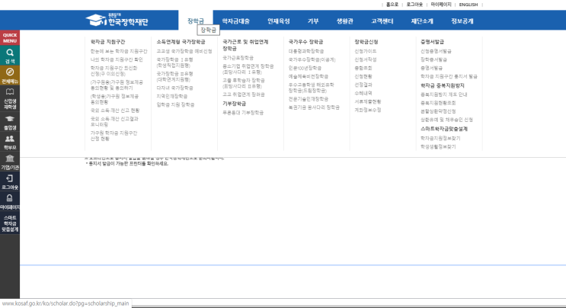Open 국가장학금 I유형 (학생직접지원형)
This screenshot has height=308, width=566.
click(174, 63)
